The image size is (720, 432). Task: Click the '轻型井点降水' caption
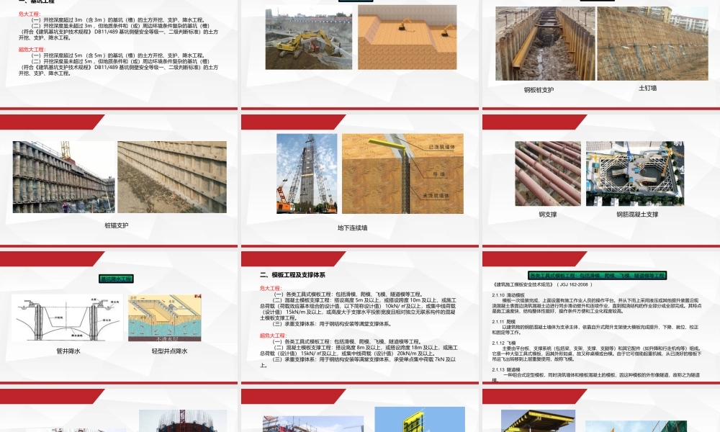(169, 351)
